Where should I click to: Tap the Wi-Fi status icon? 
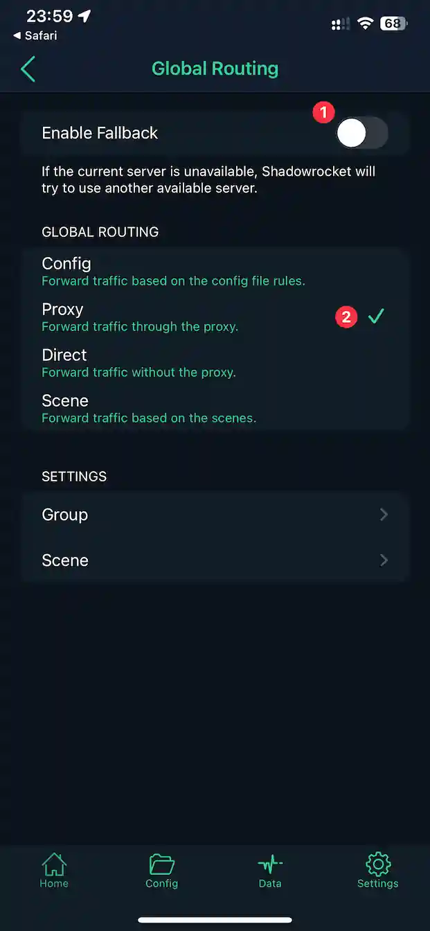(x=365, y=24)
